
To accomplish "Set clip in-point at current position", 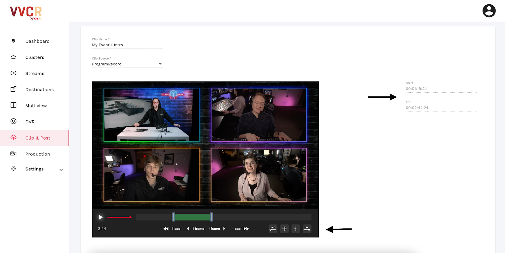I will pos(284,229).
